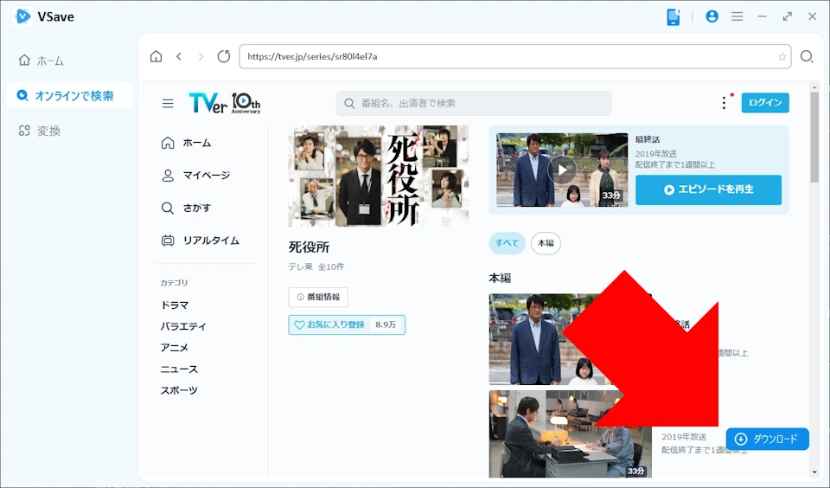Go back using the left arrow
The height and width of the screenshot is (488, 830).
click(179, 56)
